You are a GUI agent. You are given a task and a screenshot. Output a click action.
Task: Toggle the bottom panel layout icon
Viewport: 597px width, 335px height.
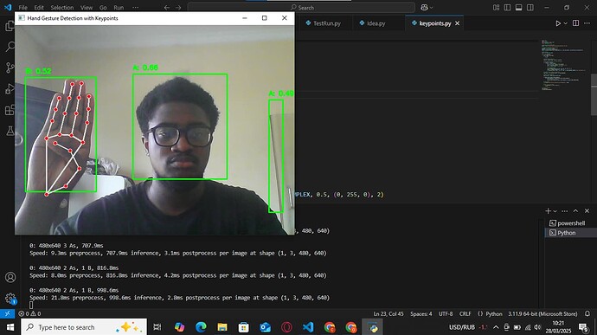coord(518,8)
